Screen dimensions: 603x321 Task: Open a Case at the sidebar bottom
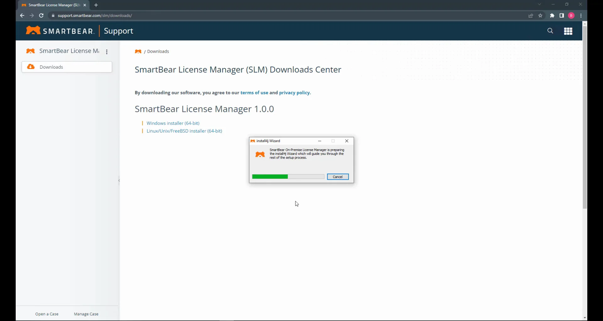point(47,314)
